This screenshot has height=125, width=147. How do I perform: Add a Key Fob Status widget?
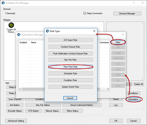pos(43,105)
